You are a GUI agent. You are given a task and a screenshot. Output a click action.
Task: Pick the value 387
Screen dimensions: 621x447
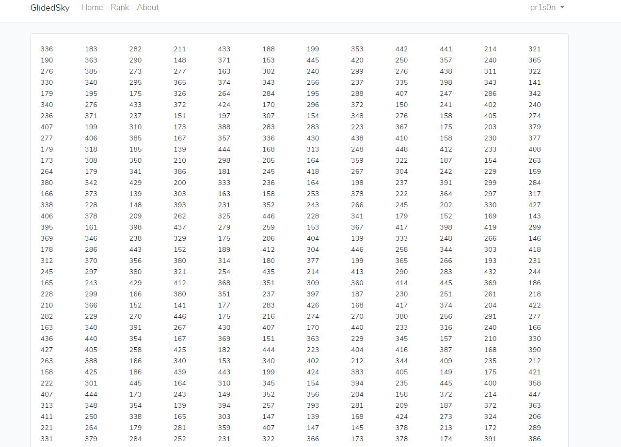pyautogui.click(x=446, y=350)
